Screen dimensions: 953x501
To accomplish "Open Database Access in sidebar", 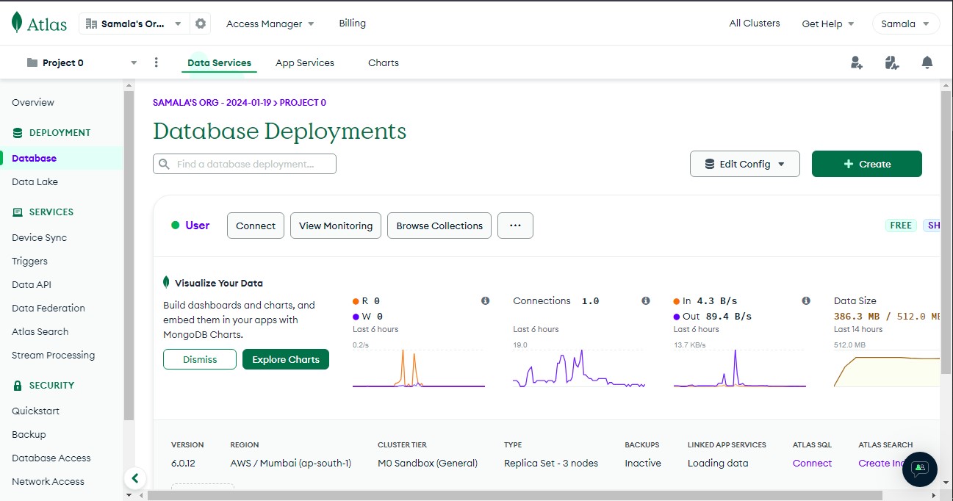I will (x=51, y=458).
